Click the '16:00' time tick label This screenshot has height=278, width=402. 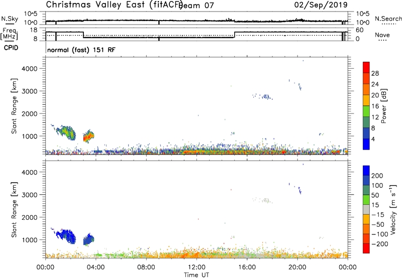247,267
